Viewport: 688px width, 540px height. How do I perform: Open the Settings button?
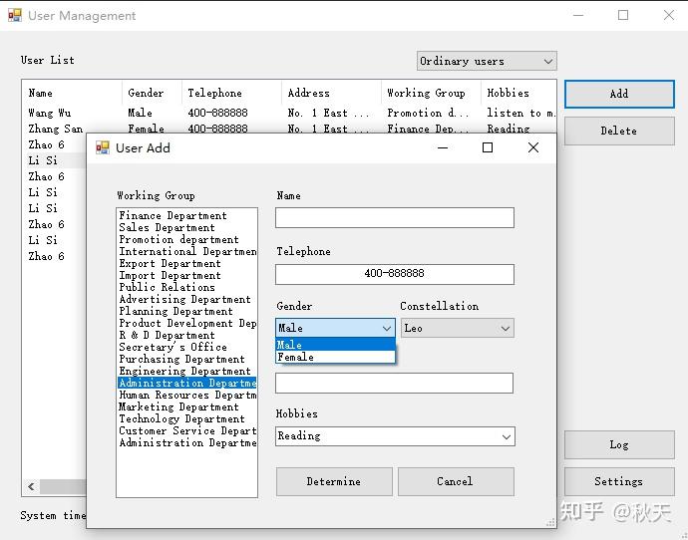[x=619, y=481]
